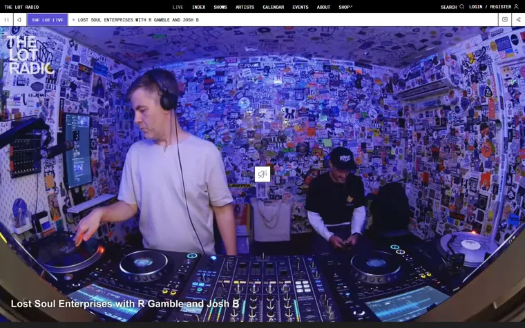The image size is (525, 328).
Task: Click the share icon in player bar
Action: [518, 20]
